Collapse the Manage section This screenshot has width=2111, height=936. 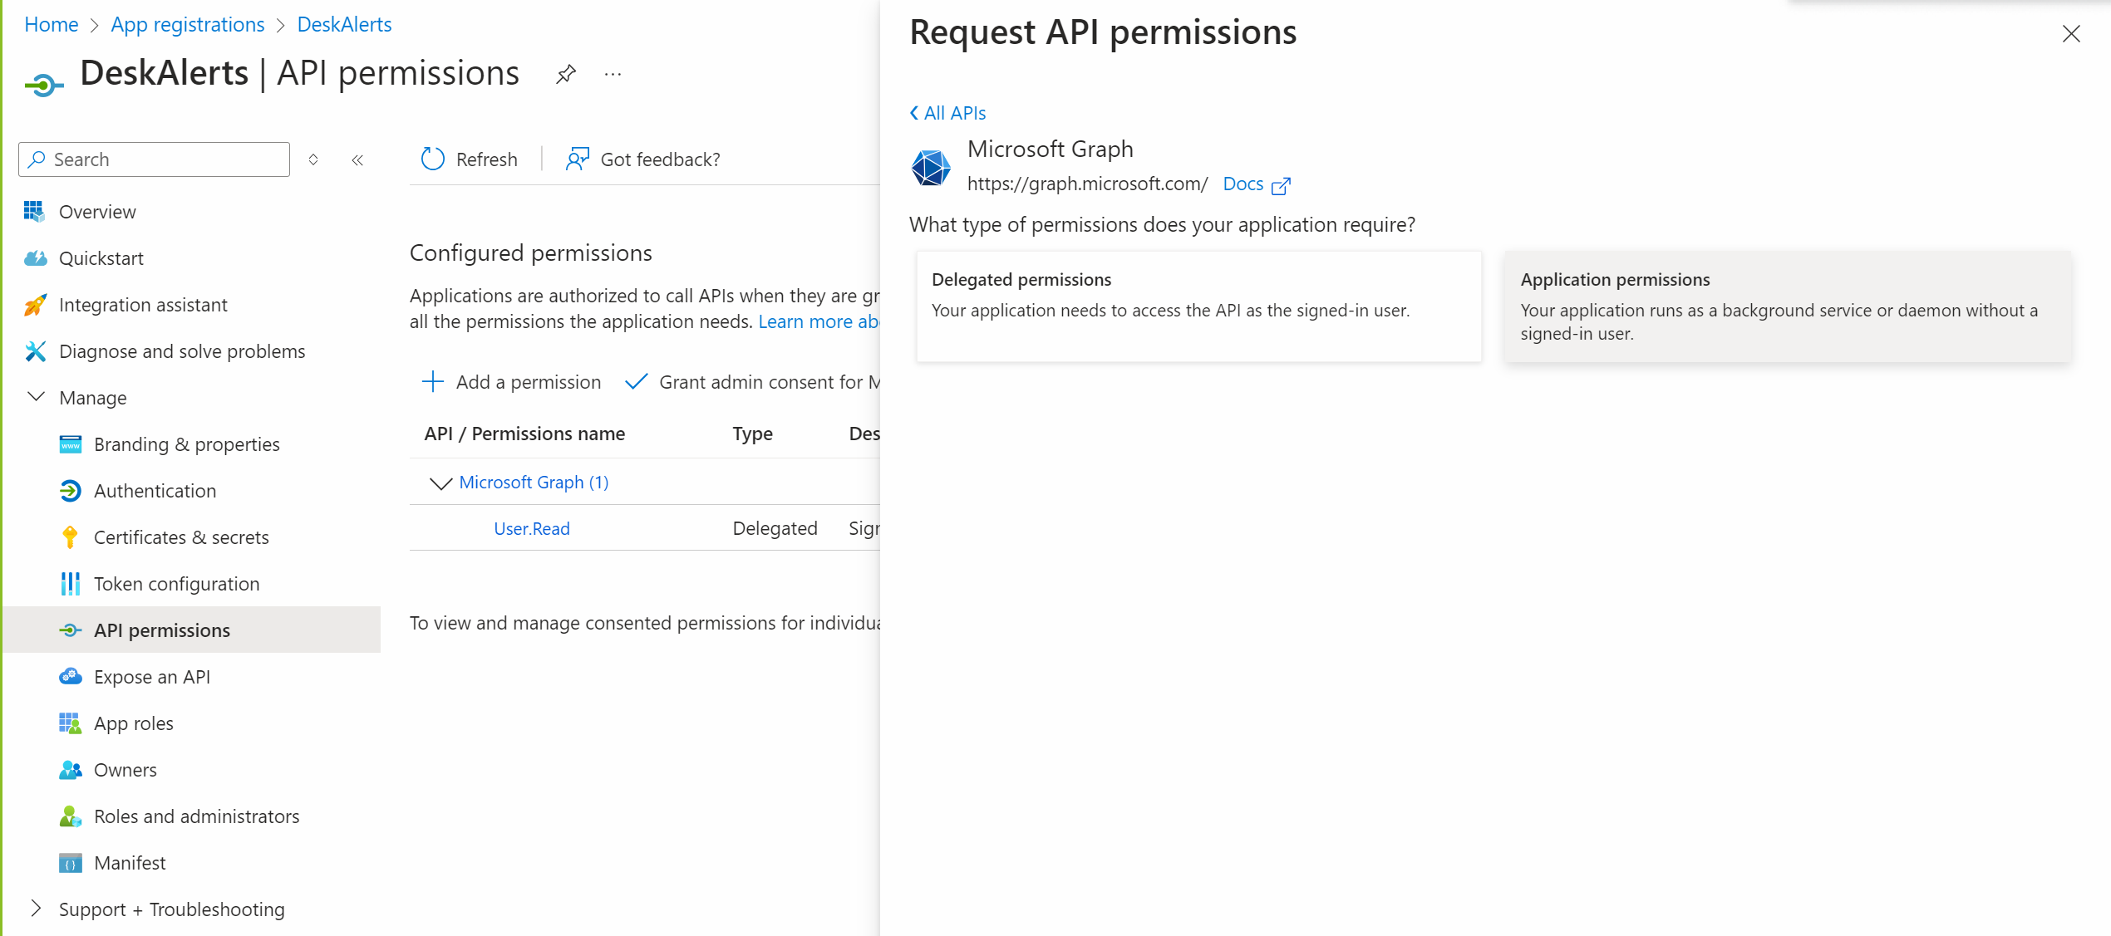pos(36,397)
